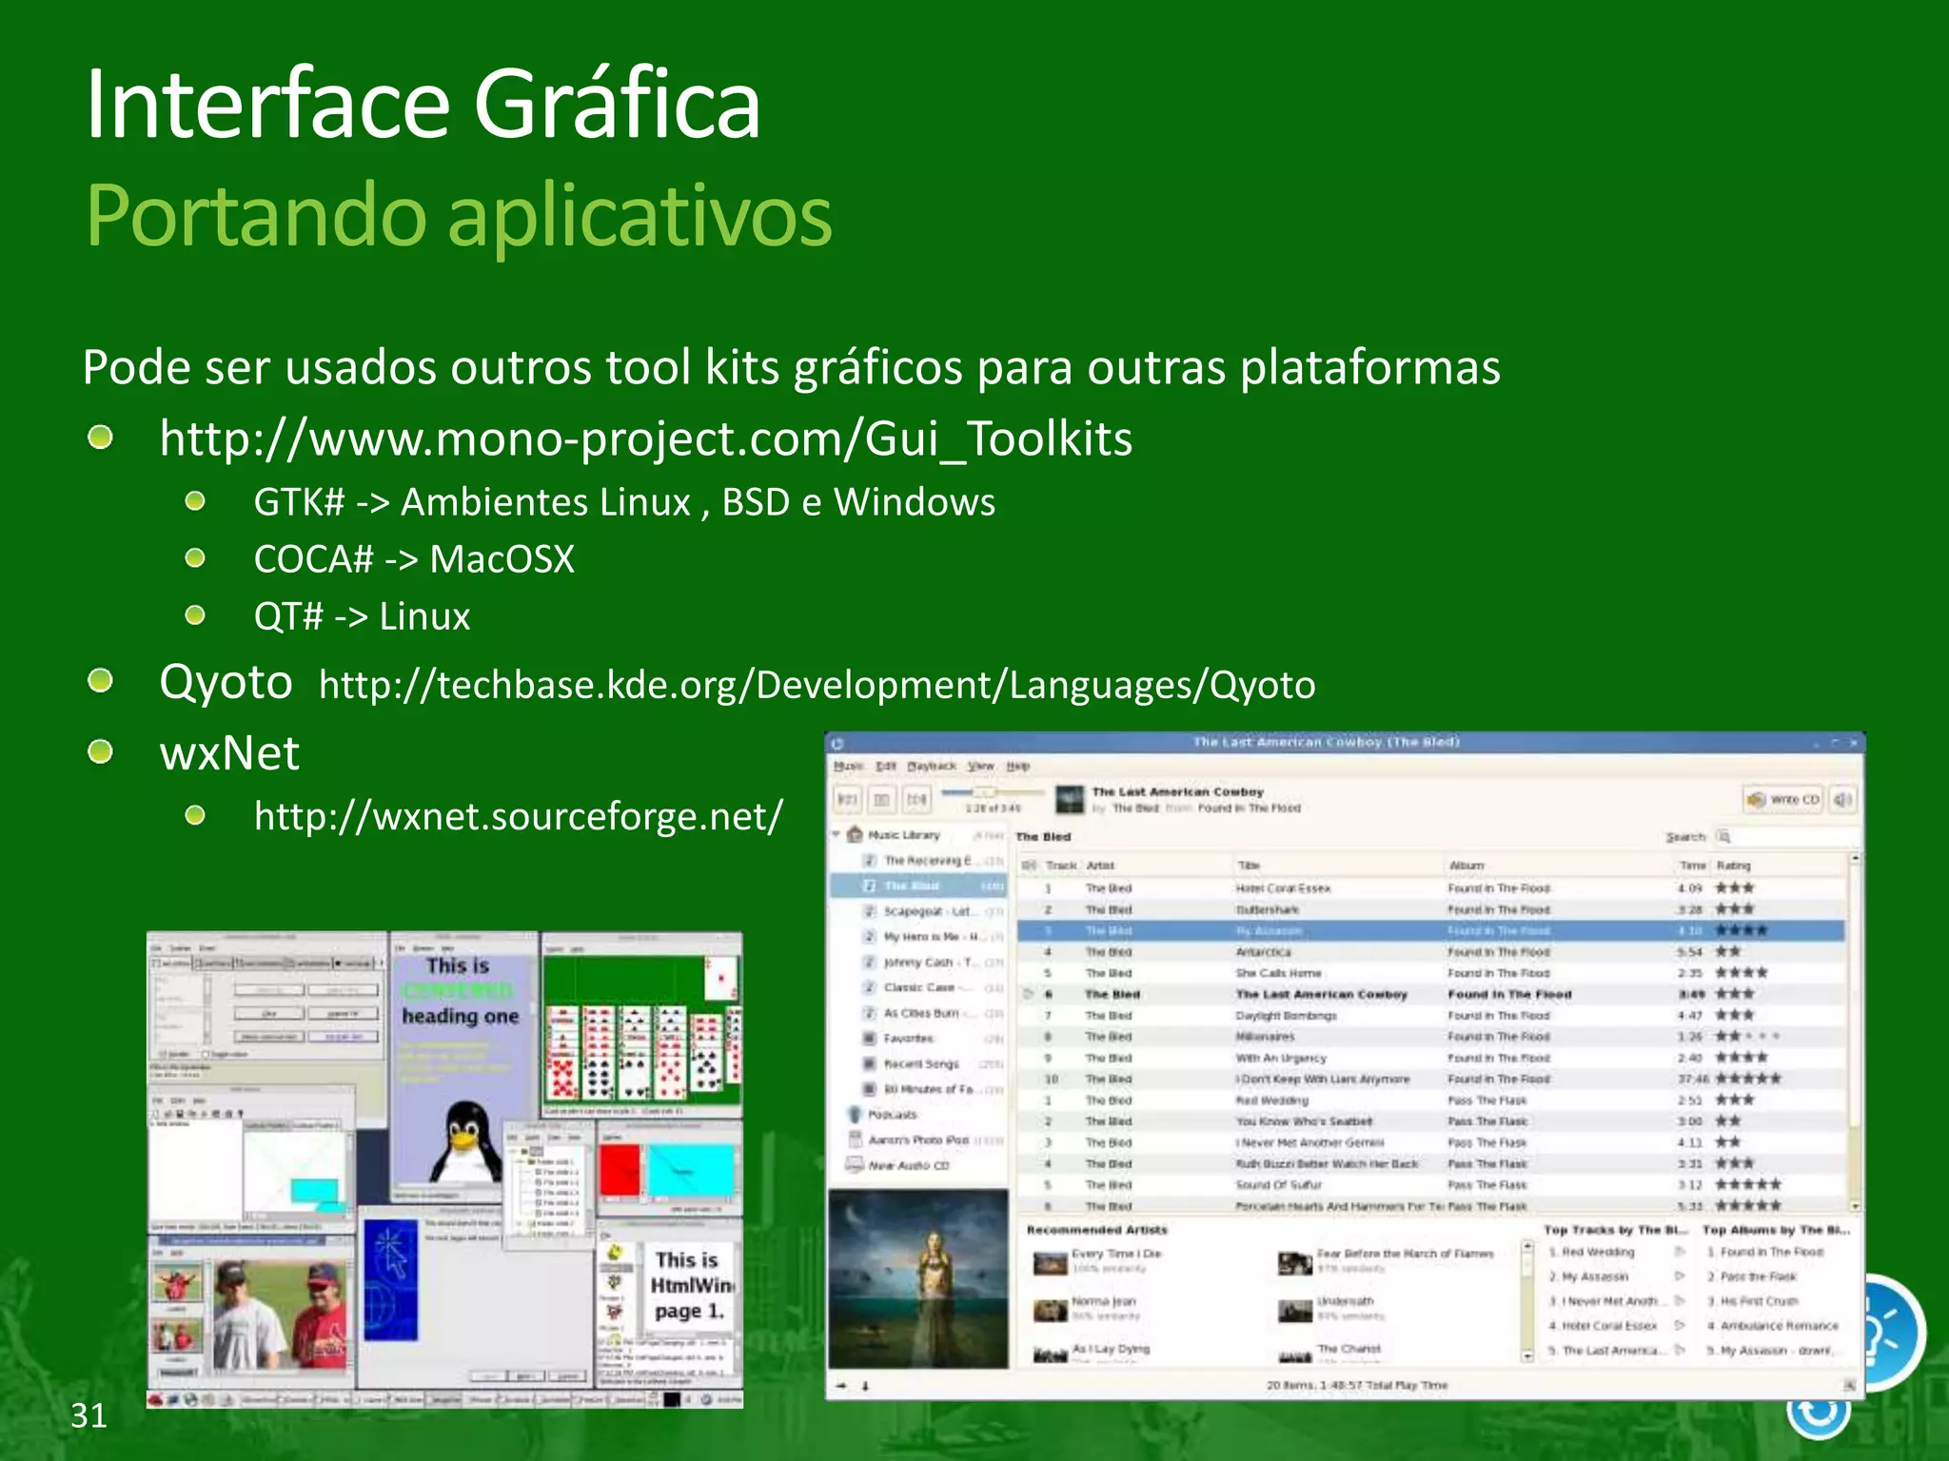
Task: Select the Sound Of Sulfur track
Action: [1430, 1185]
